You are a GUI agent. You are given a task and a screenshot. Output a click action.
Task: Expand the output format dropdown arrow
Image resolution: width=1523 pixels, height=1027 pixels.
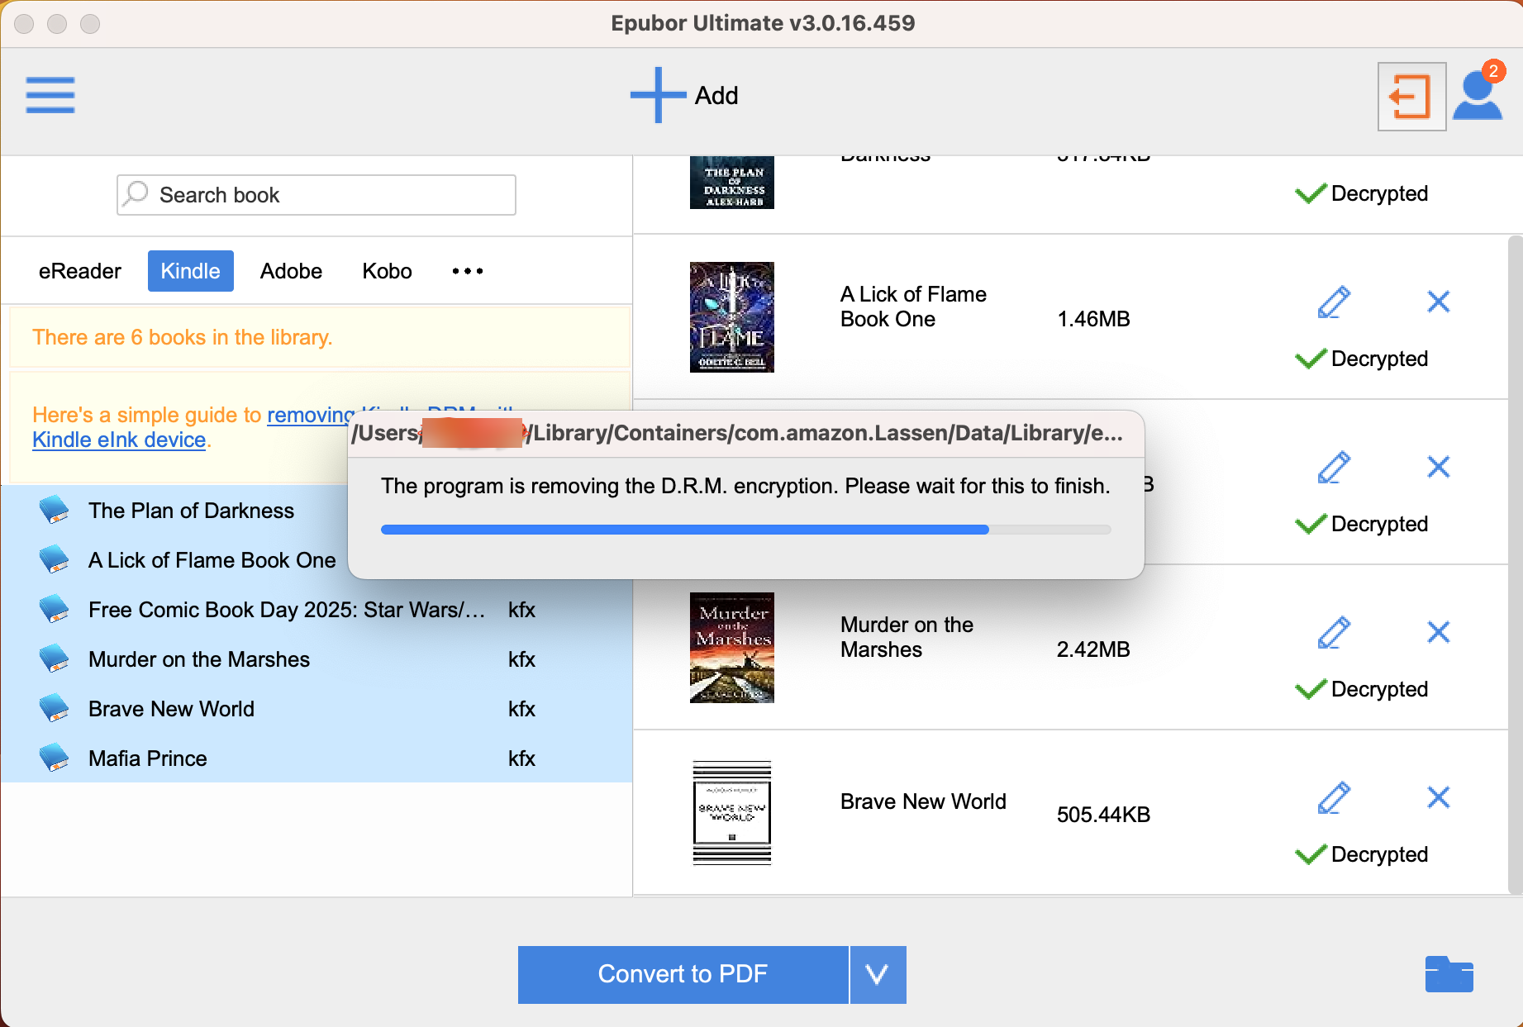[878, 975]
